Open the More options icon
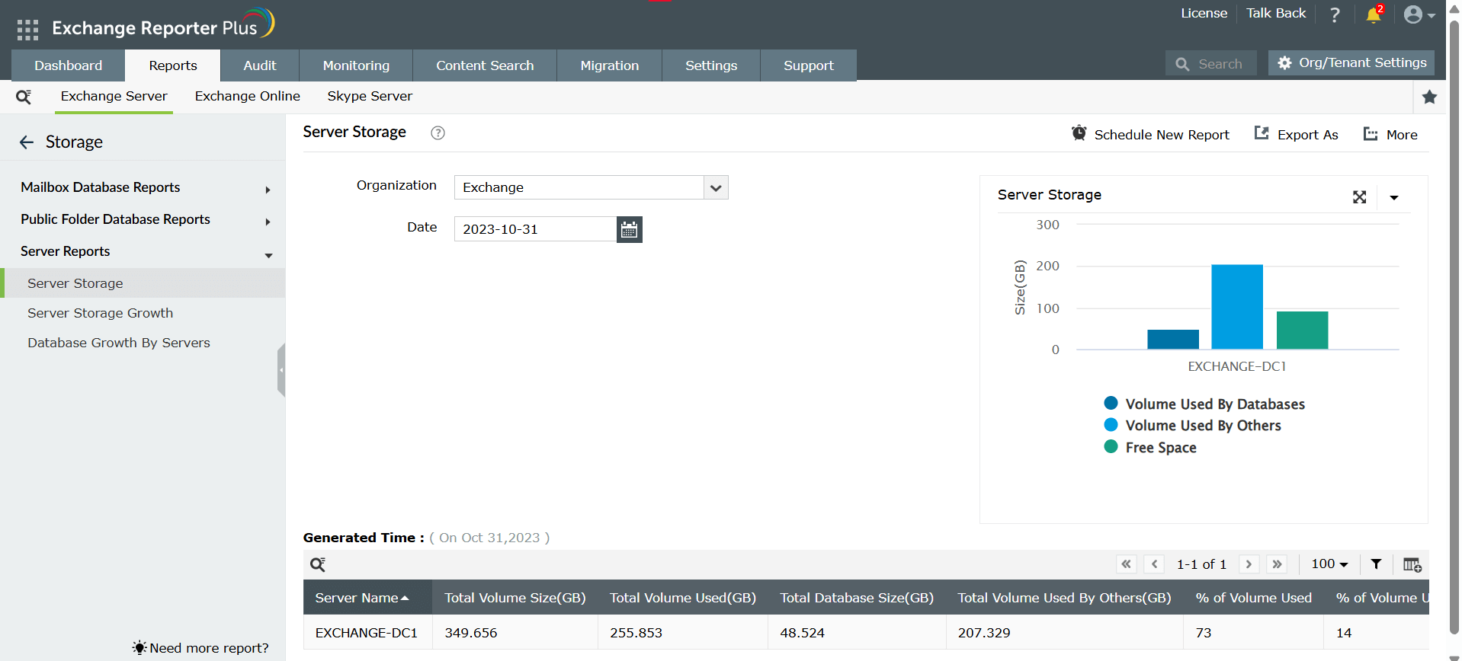This screenshot has width=1462, height=661. tap(1370, 134)
